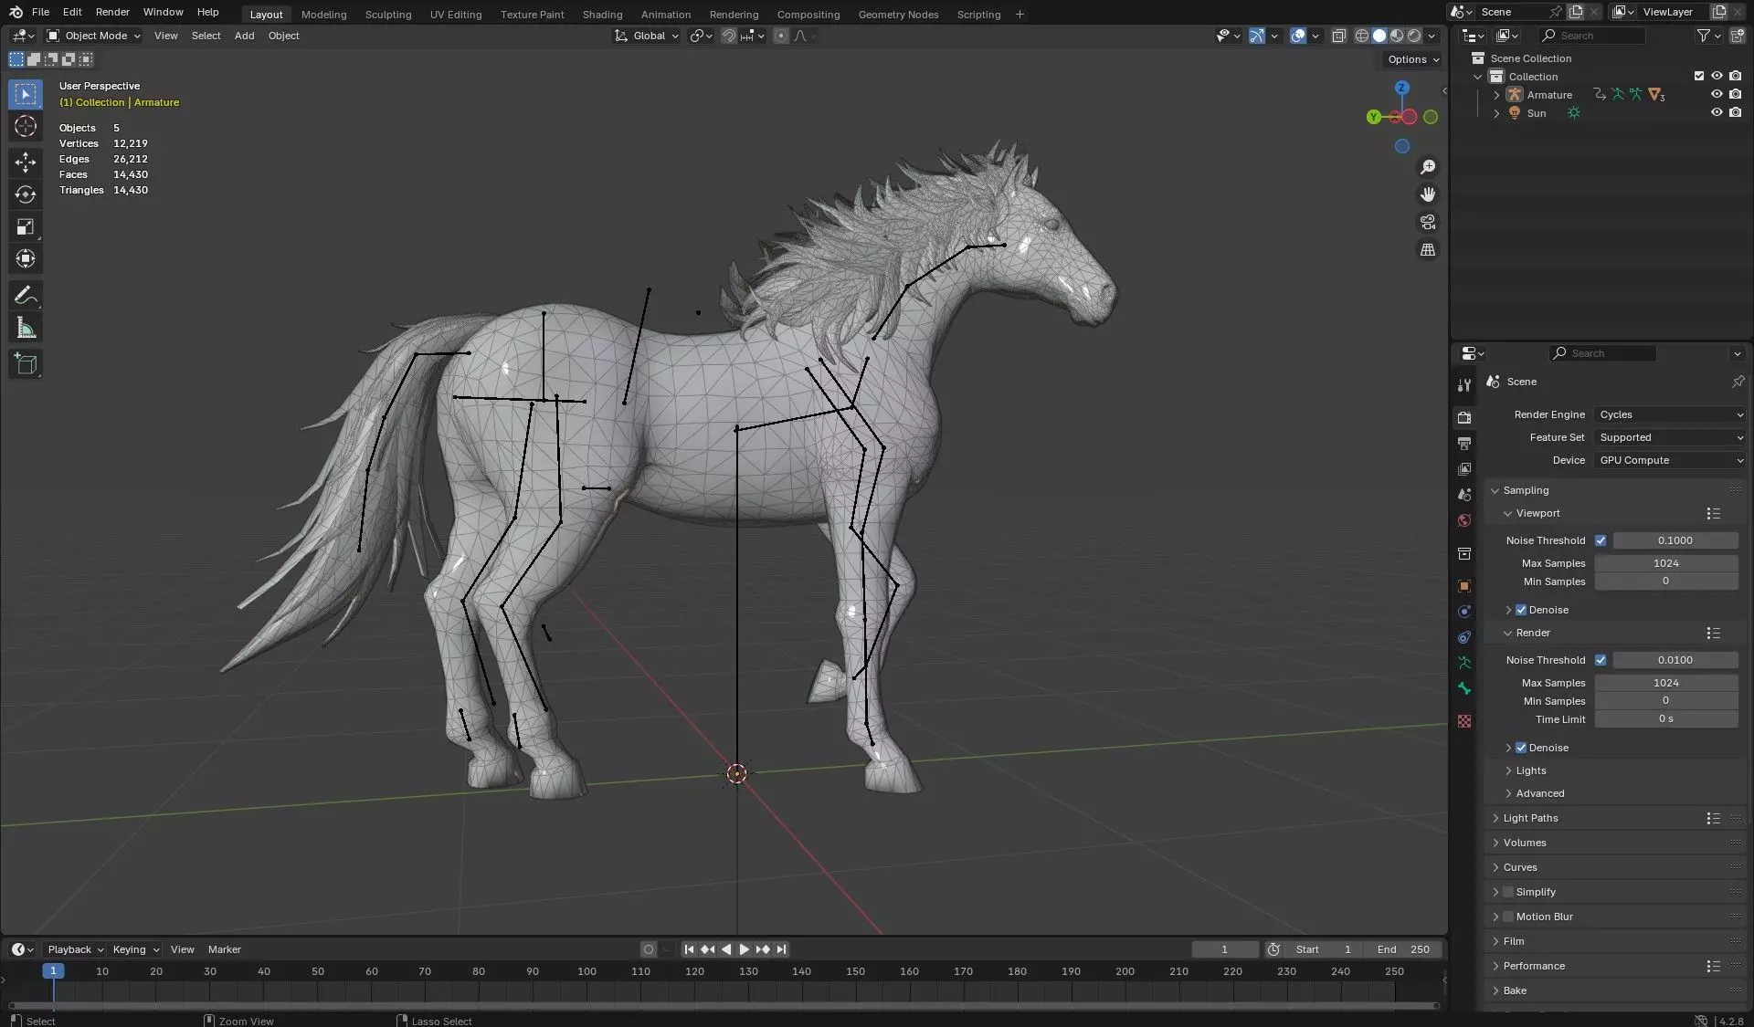
Task: Switch to Geometry Nodes workspace tab
Action: pos(898,15)
